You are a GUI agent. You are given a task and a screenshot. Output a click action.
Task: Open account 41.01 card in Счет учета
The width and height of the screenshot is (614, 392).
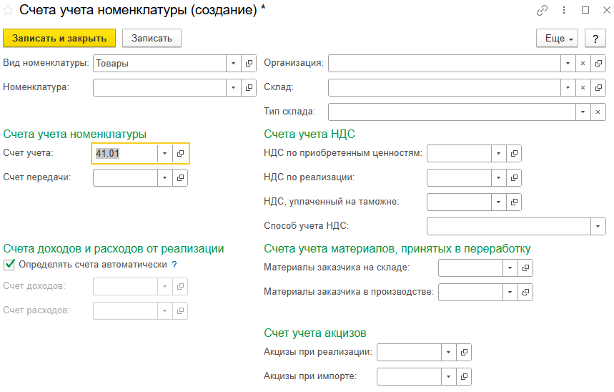pos(180,153)
